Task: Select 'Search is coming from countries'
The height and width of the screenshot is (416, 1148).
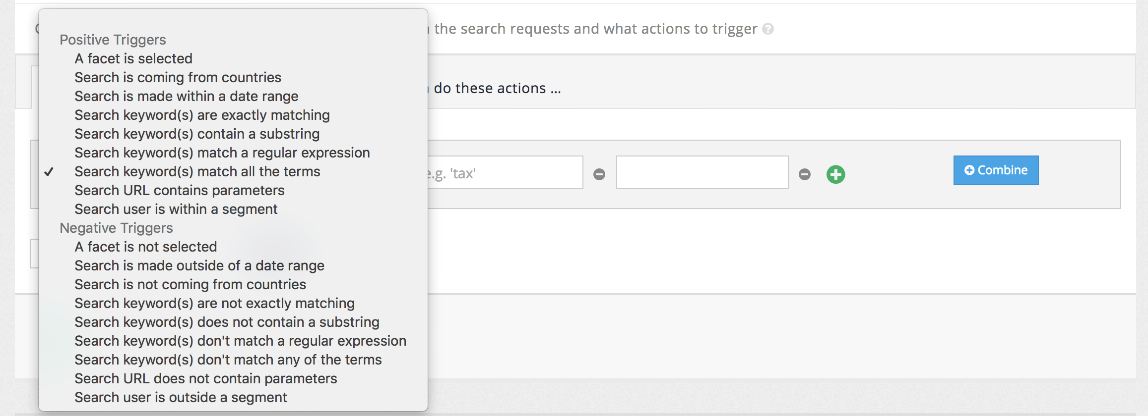Action: click(x=177, y=77)
